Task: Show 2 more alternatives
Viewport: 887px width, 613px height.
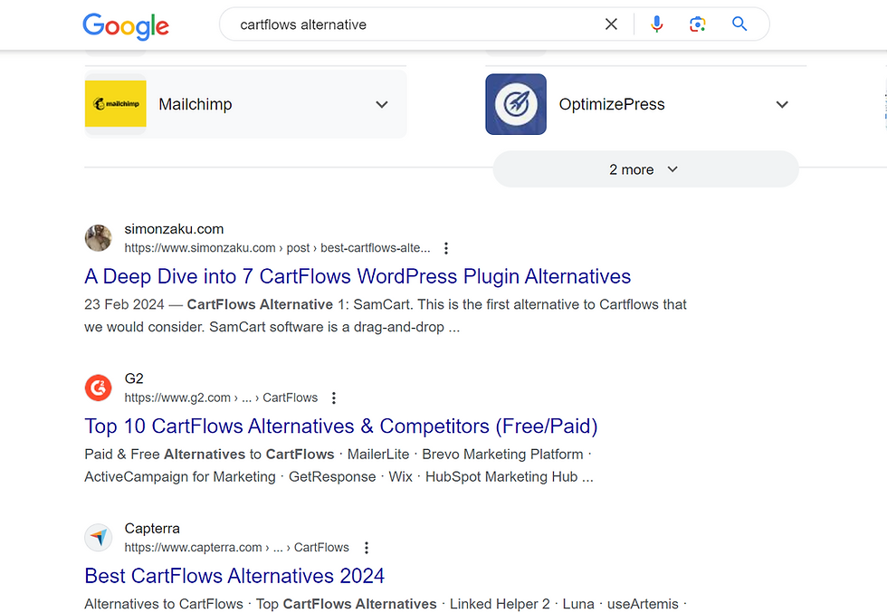Action: click(644, 169)
